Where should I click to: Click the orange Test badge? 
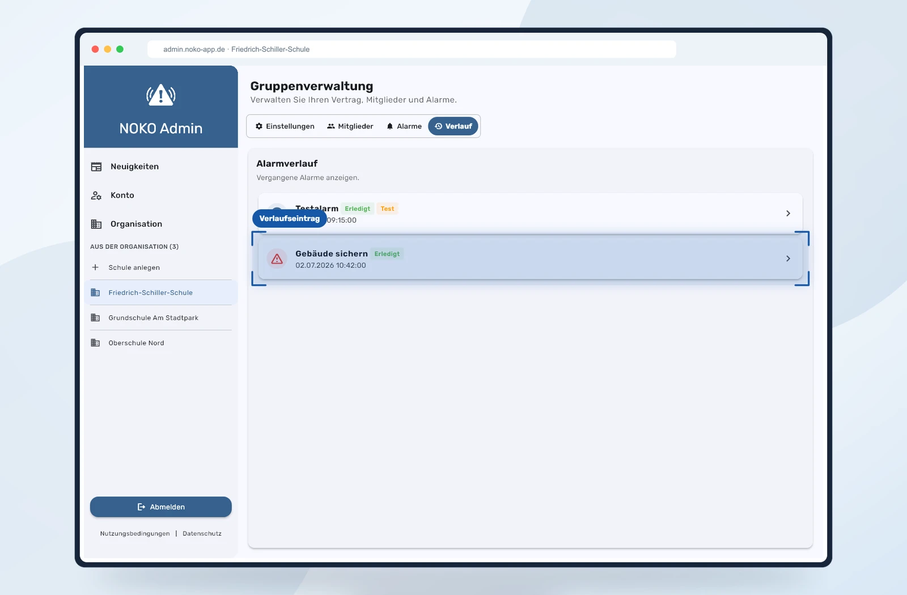point(387,209)
